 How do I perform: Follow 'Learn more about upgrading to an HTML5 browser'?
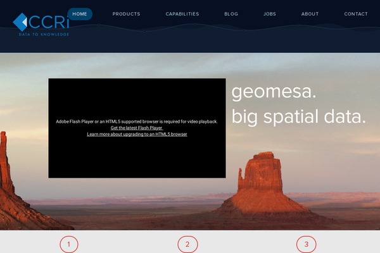(137, 134)
